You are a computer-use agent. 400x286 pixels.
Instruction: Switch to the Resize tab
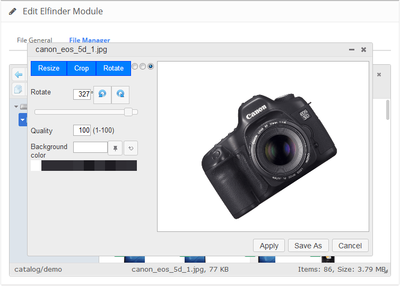point(49,68)
